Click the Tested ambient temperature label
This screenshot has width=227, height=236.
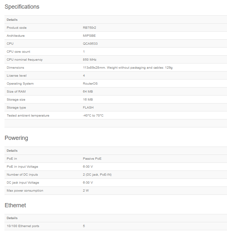tap(28, 115)
